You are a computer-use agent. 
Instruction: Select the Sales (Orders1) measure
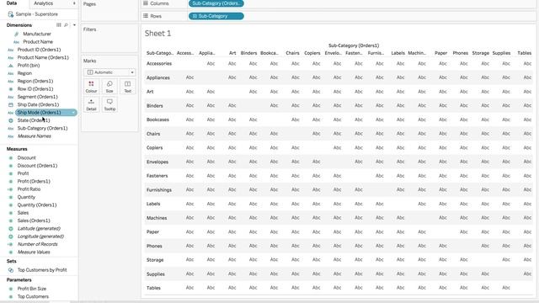(34, 221)
